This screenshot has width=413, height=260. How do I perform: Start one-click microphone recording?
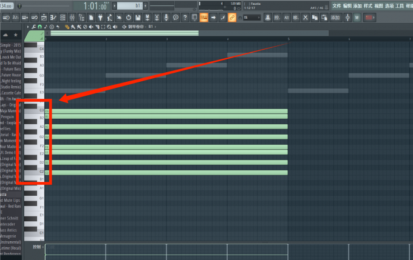pyautogui.click(x=166, y=18)
